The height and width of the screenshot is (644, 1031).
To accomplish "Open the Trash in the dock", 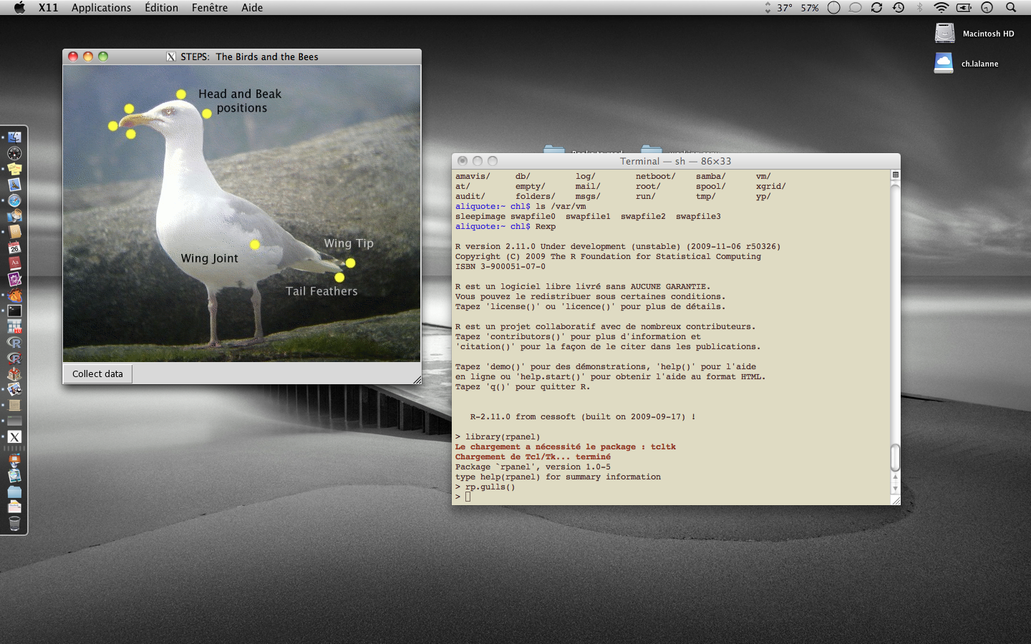I will (x=14, y=524).
